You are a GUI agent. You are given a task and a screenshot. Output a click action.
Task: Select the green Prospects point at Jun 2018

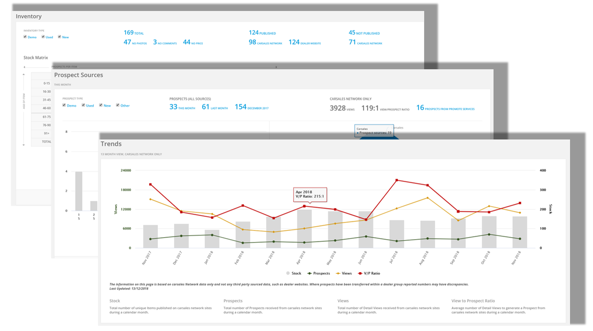366,235
